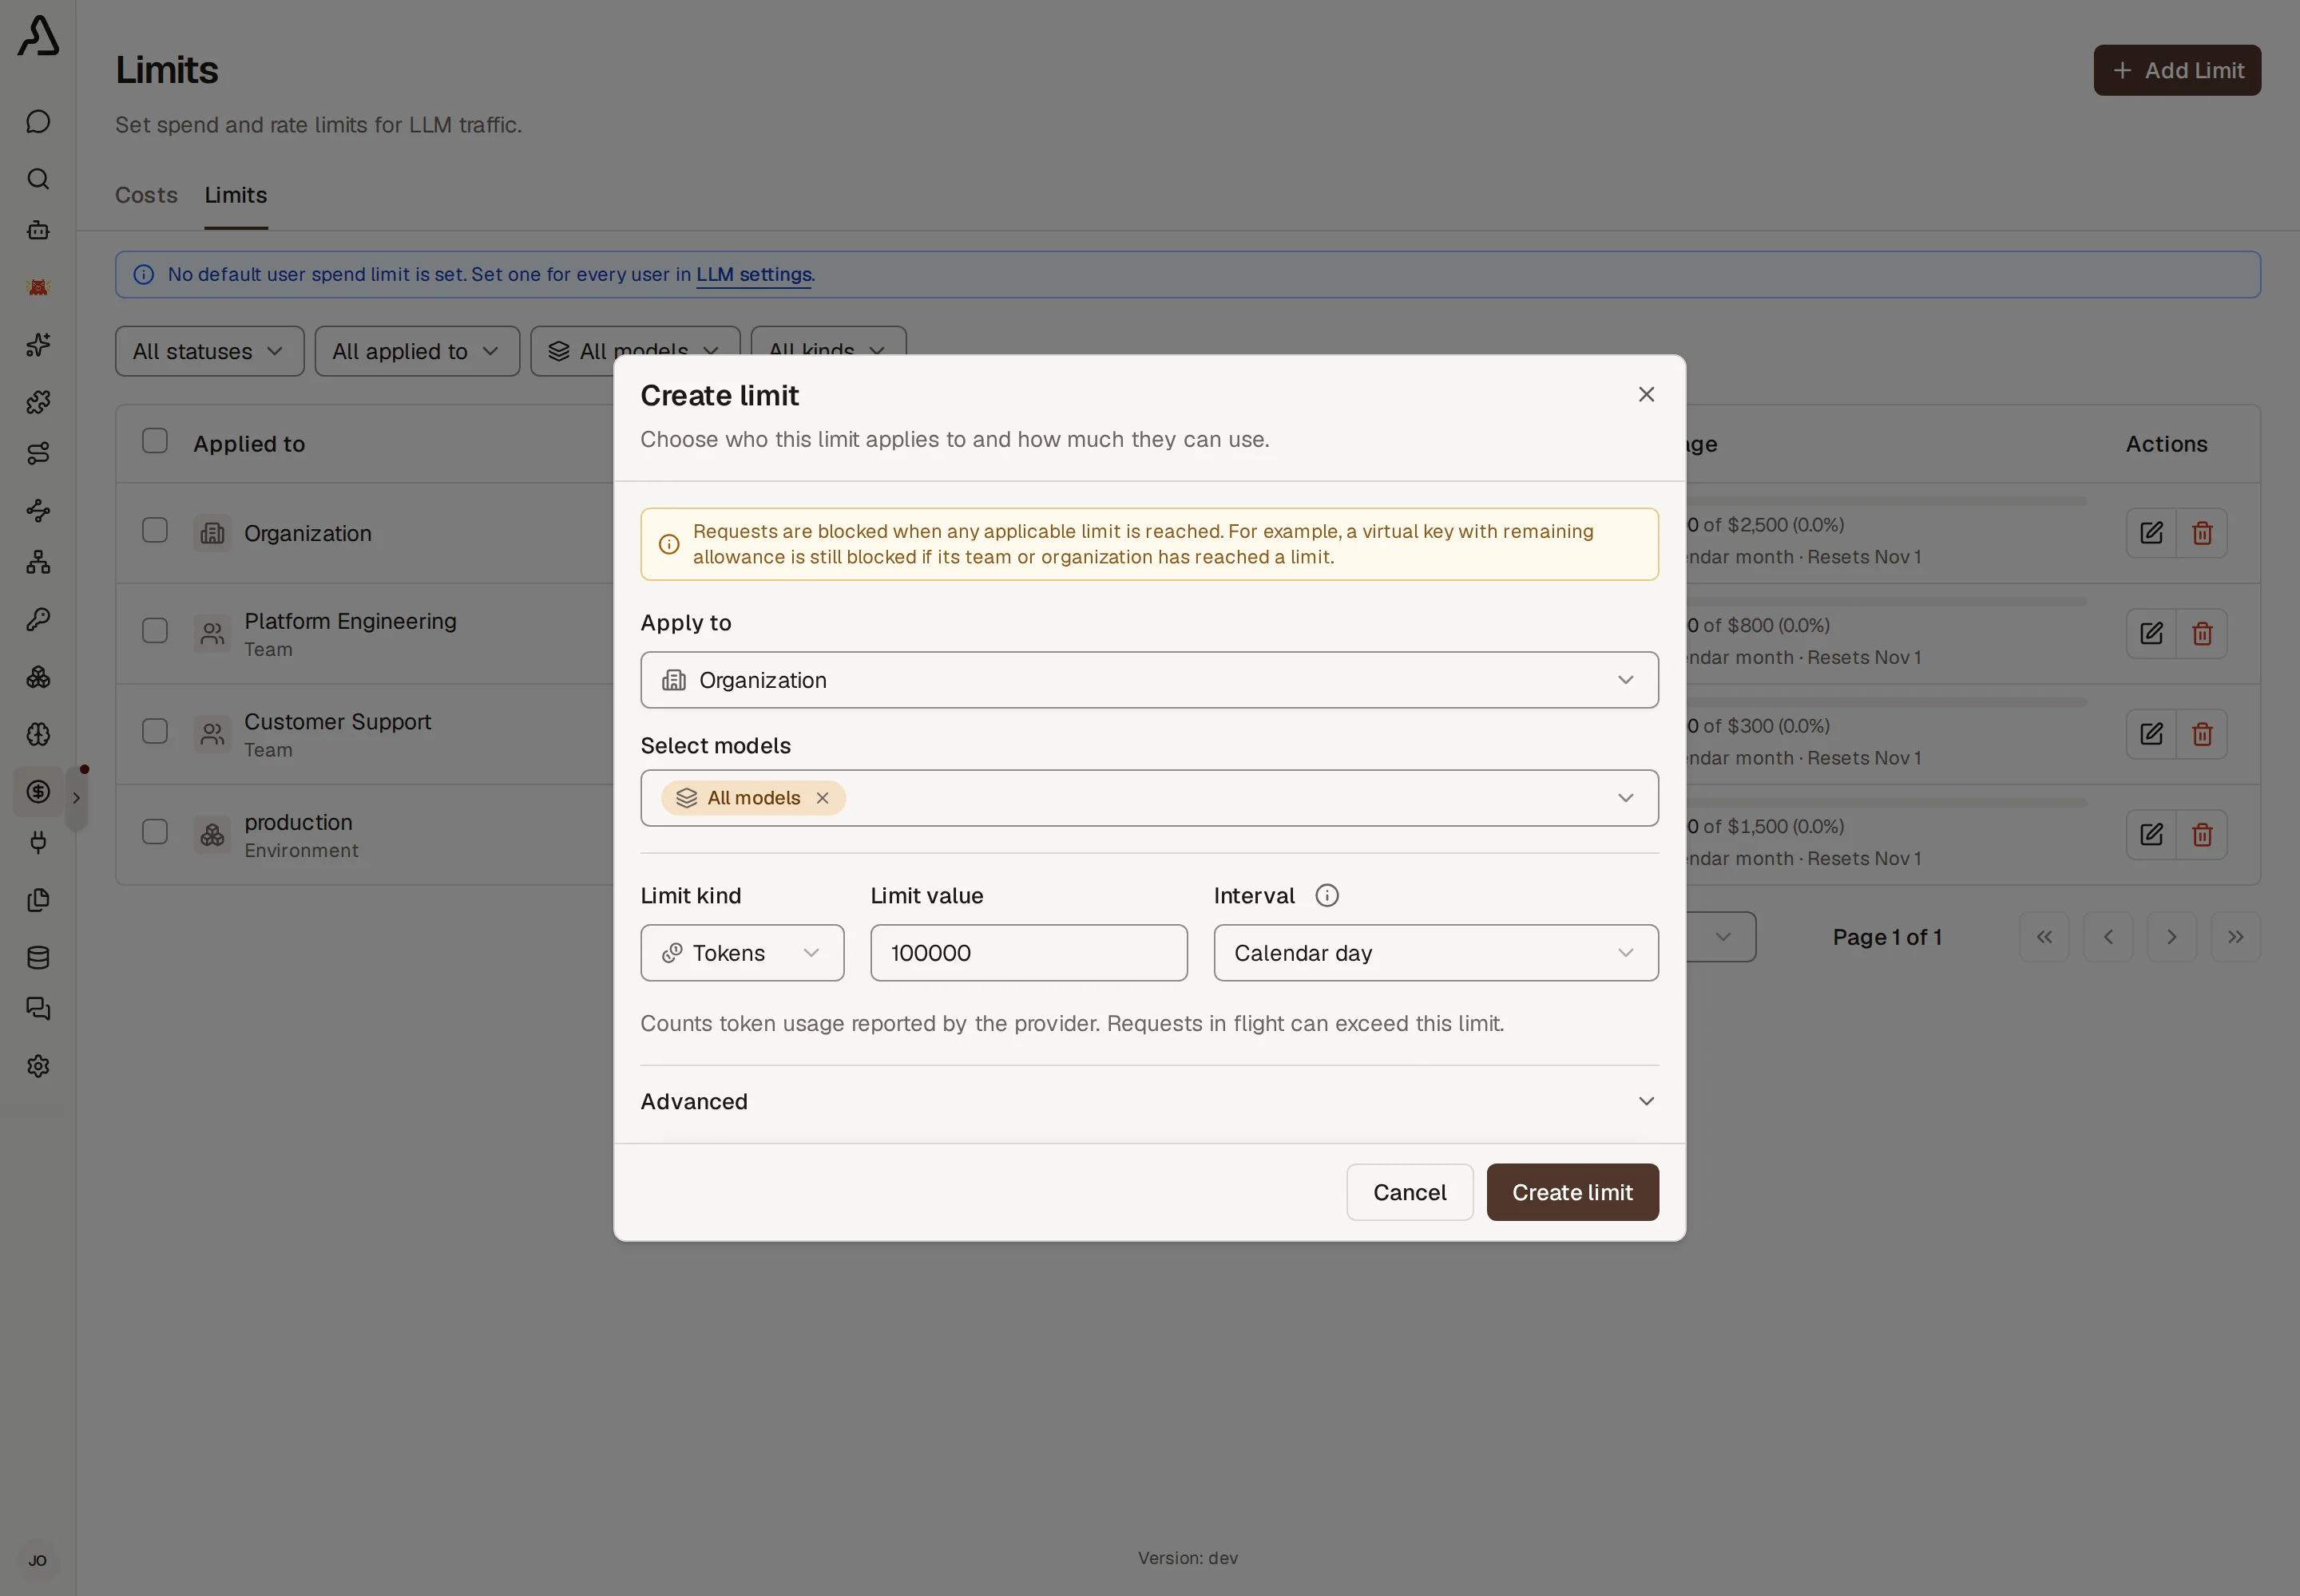
Task: Check the Customer Support row checkbox
Action: point(155,731)
